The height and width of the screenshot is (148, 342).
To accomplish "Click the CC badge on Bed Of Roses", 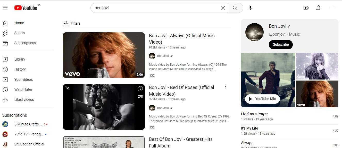I will pos(152,127).
